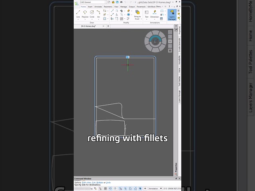Create a new drawing from quick access toolbar

point(109,2)
